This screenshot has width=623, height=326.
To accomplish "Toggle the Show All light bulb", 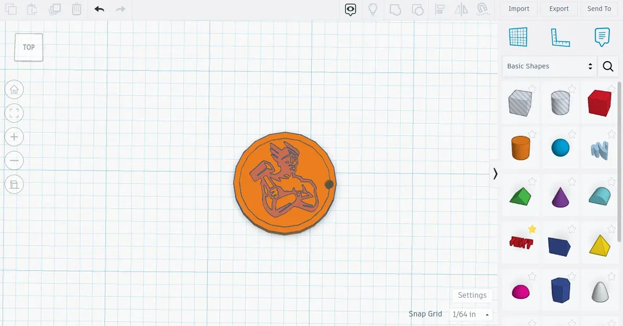I will coord(373,9).
